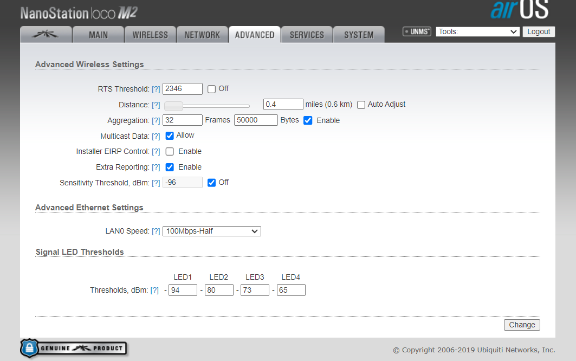This screenshot has height=361, width=576.
Task: Open the NETWORK tab
Action: click(203, 35)
